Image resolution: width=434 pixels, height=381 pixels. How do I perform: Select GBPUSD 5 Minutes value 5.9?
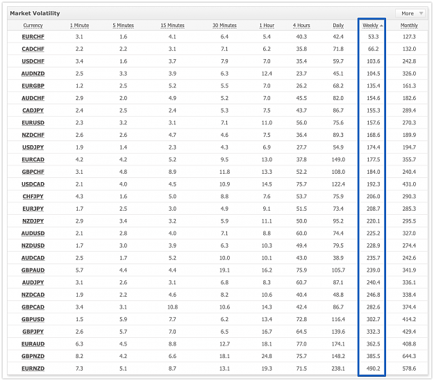tap(123, 319)
